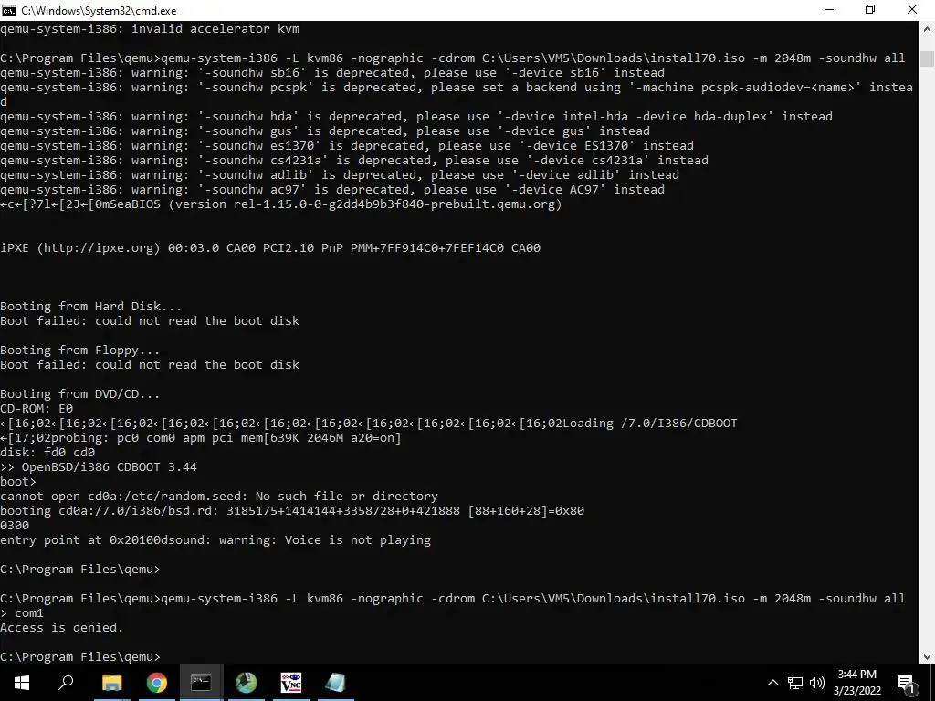This screenshot has height=701, width=935.
Task: Click the '-soundhw gus' warning line
Action: point(325,131)
